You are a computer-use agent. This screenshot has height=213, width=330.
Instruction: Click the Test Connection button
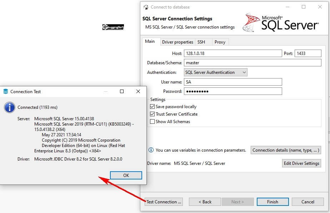pos(164,202)
